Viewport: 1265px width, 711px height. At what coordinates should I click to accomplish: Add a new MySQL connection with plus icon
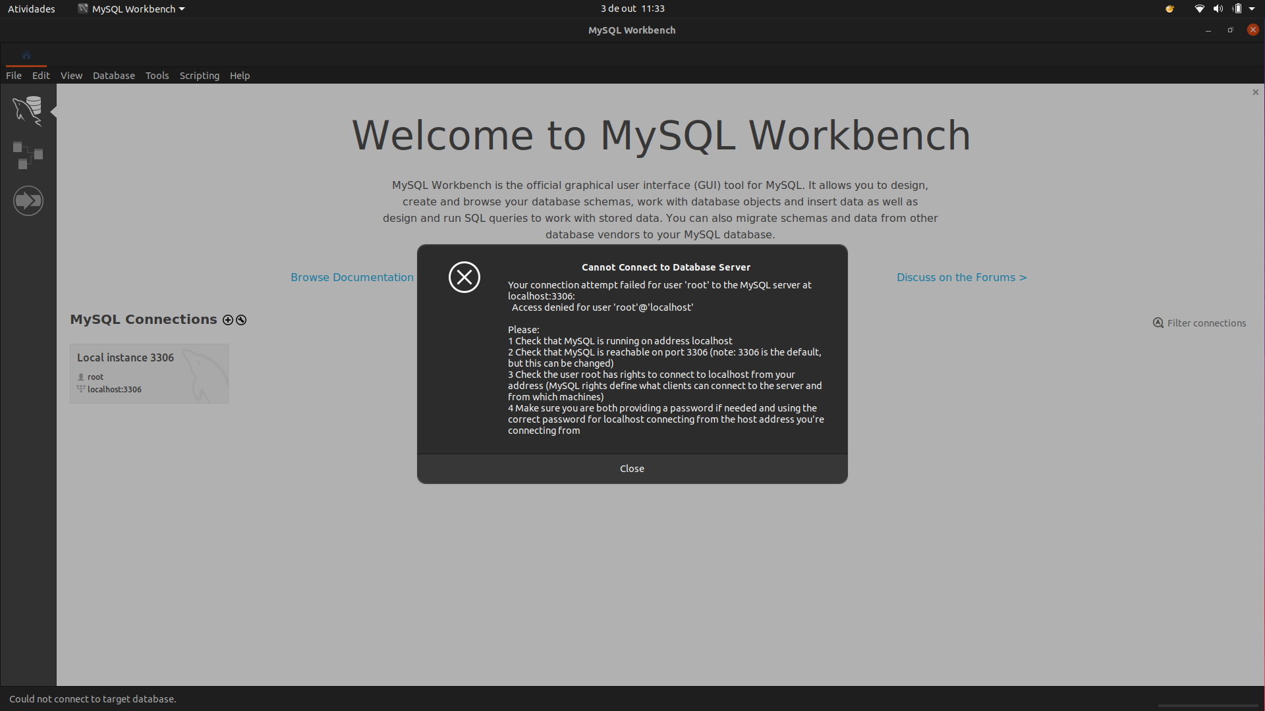pyautogui.click(x=228, y=320)
